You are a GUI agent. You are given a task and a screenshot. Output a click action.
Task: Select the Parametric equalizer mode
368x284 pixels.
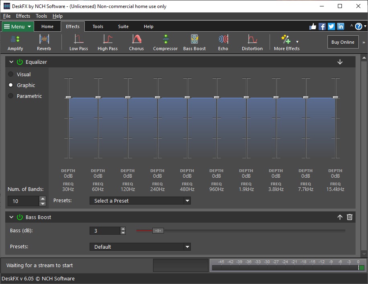(10, 96)
